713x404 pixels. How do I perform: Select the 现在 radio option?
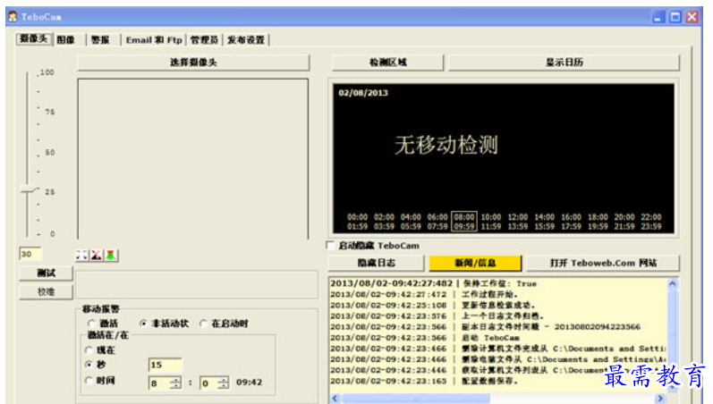[89, 349]
